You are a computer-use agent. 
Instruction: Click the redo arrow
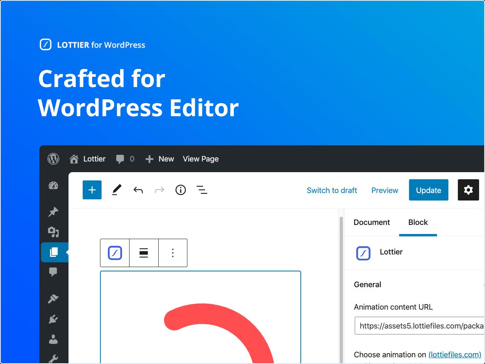159,190
